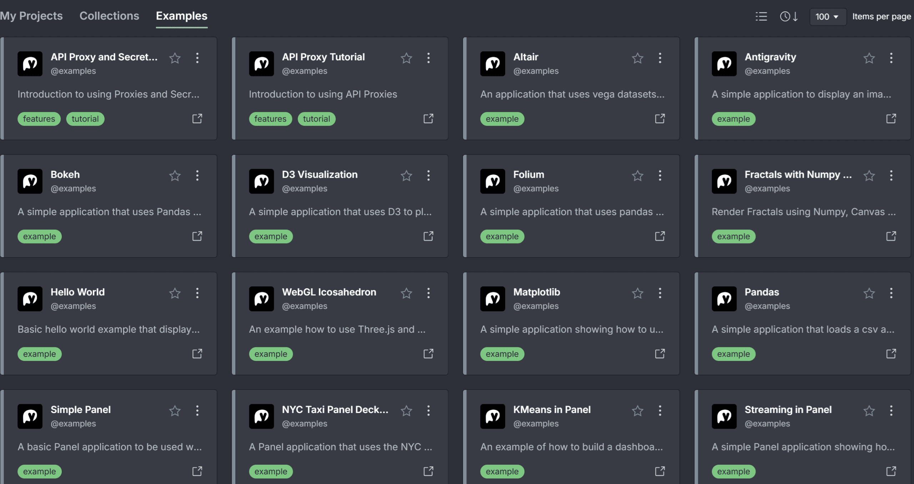914x484 pixels.
Task: Open Bokeh example external link icon
Action: click(x=197, y=236)
